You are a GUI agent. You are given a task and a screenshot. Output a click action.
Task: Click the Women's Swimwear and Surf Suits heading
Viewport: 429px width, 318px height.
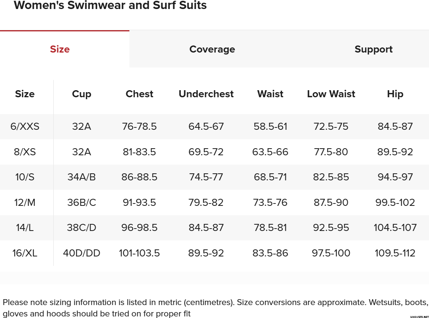110,5
